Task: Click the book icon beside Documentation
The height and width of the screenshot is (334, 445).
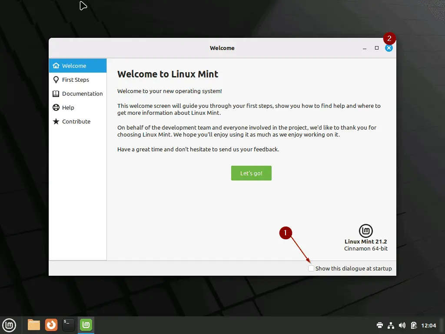Action: (56, 94)
